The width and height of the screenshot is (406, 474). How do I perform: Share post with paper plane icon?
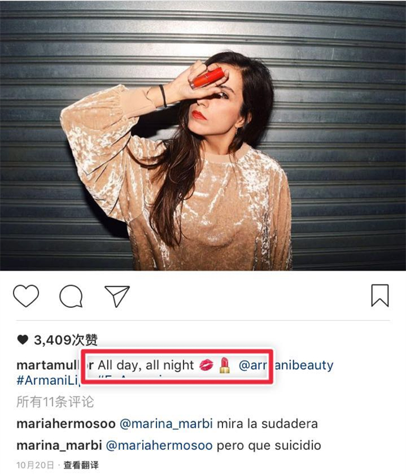point(117,296)
